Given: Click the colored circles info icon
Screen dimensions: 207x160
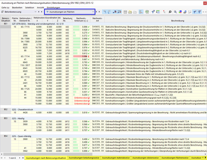Looking at the screenshot, I should pyautogui.click(x=180, y=12).
